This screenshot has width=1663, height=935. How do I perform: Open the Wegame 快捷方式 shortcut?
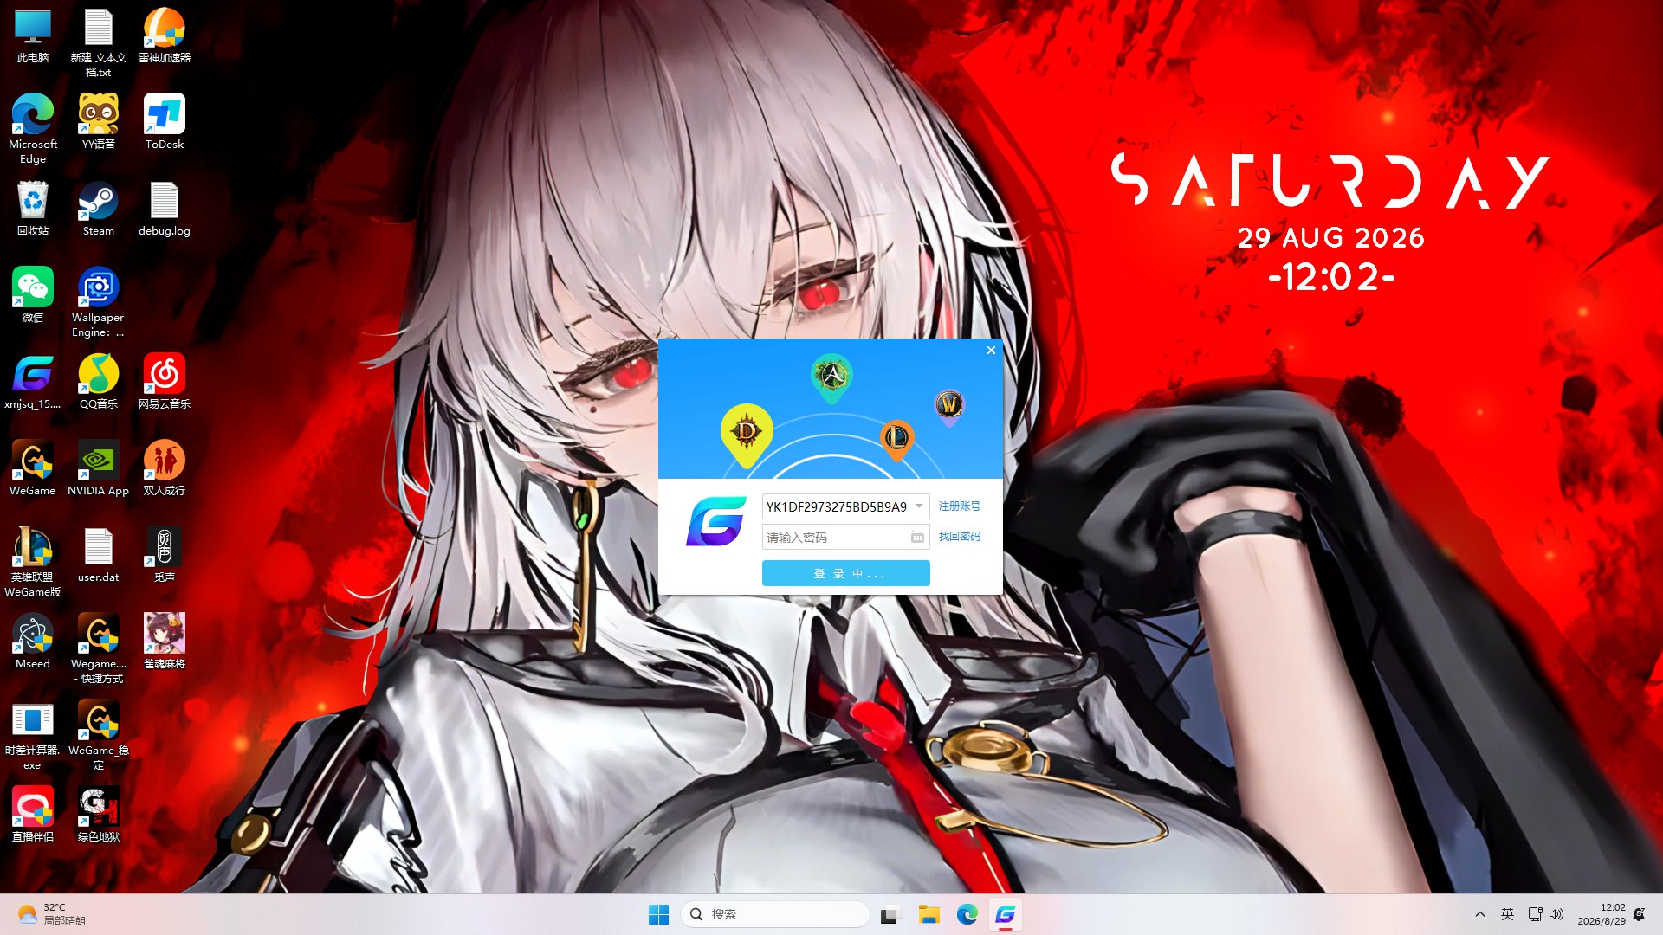(98, 648)
